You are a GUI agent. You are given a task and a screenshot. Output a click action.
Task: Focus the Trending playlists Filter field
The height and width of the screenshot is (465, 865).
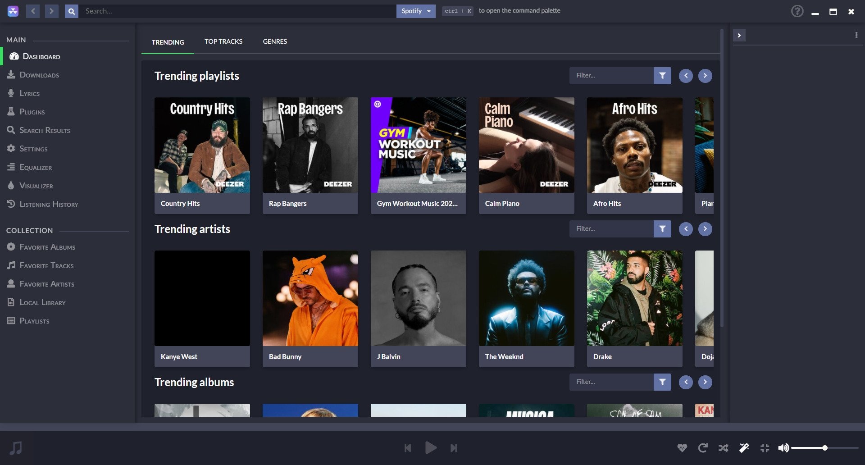pyautogui.click(x=611, y=76)
